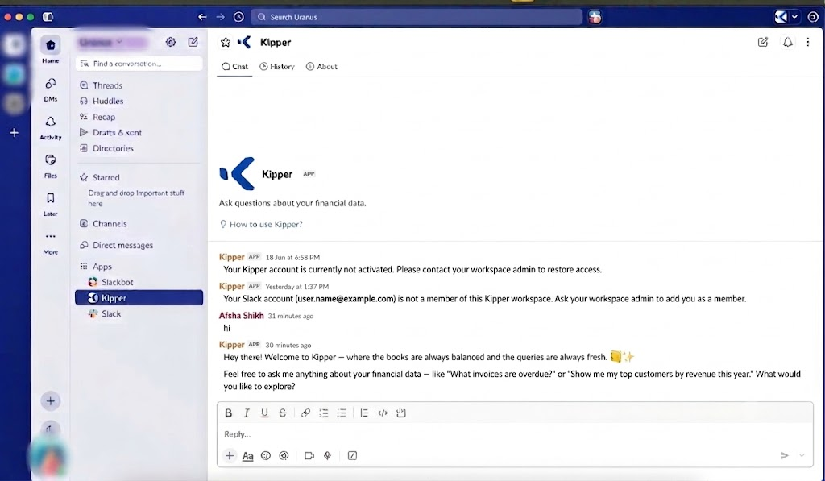This screenshot has height=481, width=825.
Task: Insert an ordered list
Action: tap(324, 413)
